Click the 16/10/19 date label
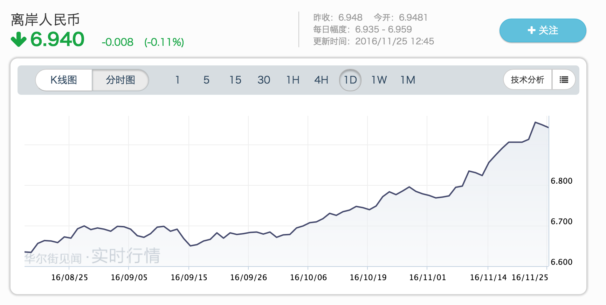The image size is (606, 305). click(x=368, y=277)
